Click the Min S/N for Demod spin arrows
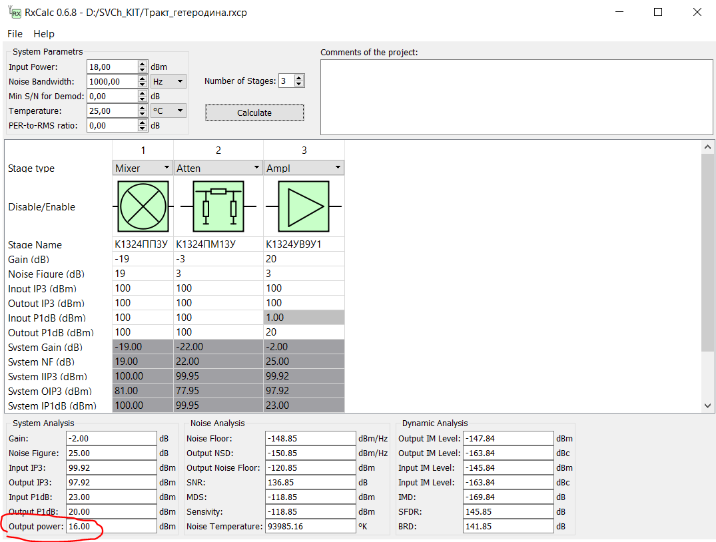Screen dimensions: 716x542 [x=143, y=97]
